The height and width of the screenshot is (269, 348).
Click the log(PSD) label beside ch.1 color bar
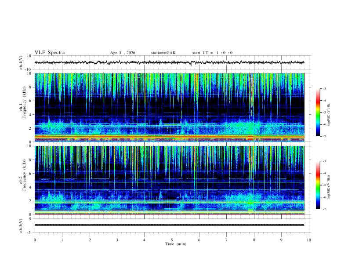click(329, 114)
